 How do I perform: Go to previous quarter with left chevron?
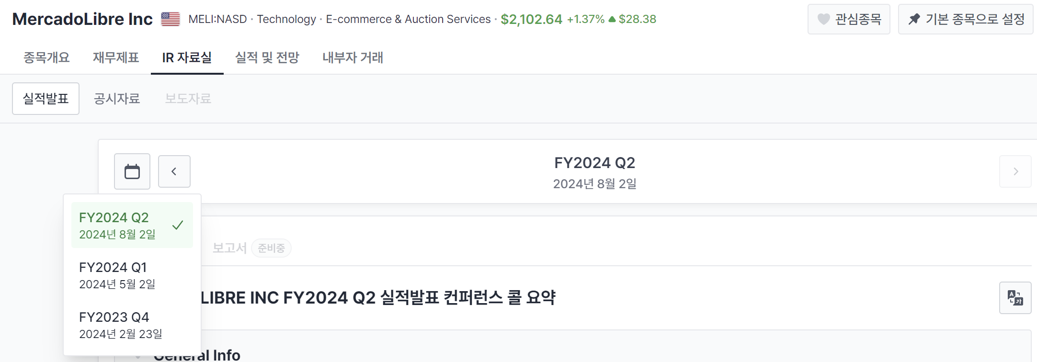[x=174, y=171]
